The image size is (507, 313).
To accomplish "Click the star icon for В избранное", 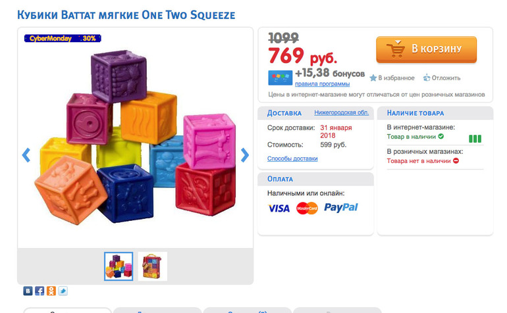I will [373, 78].
